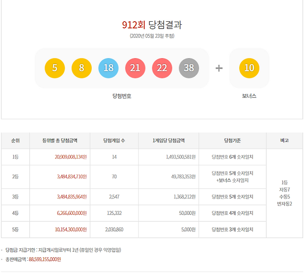Click the 당첨게임 수 column header

point(114,141)
